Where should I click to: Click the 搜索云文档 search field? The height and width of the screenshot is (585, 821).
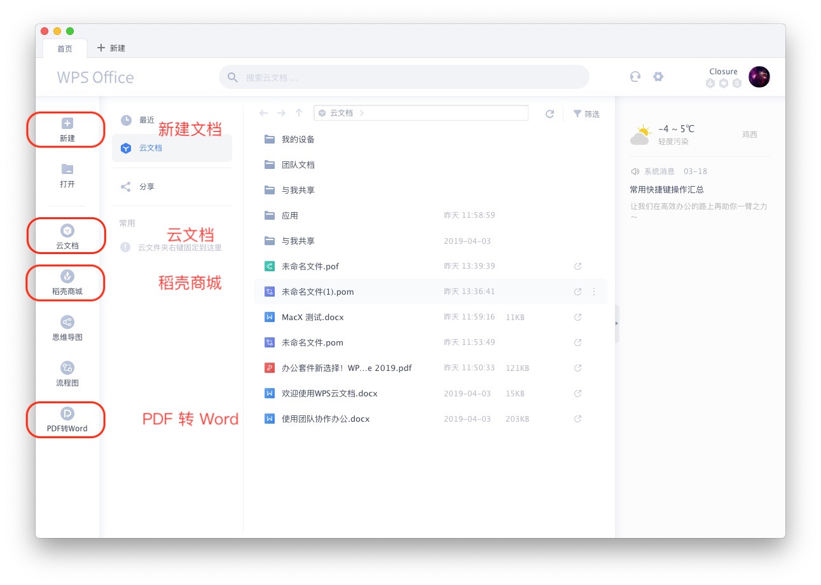pos(404,76)
